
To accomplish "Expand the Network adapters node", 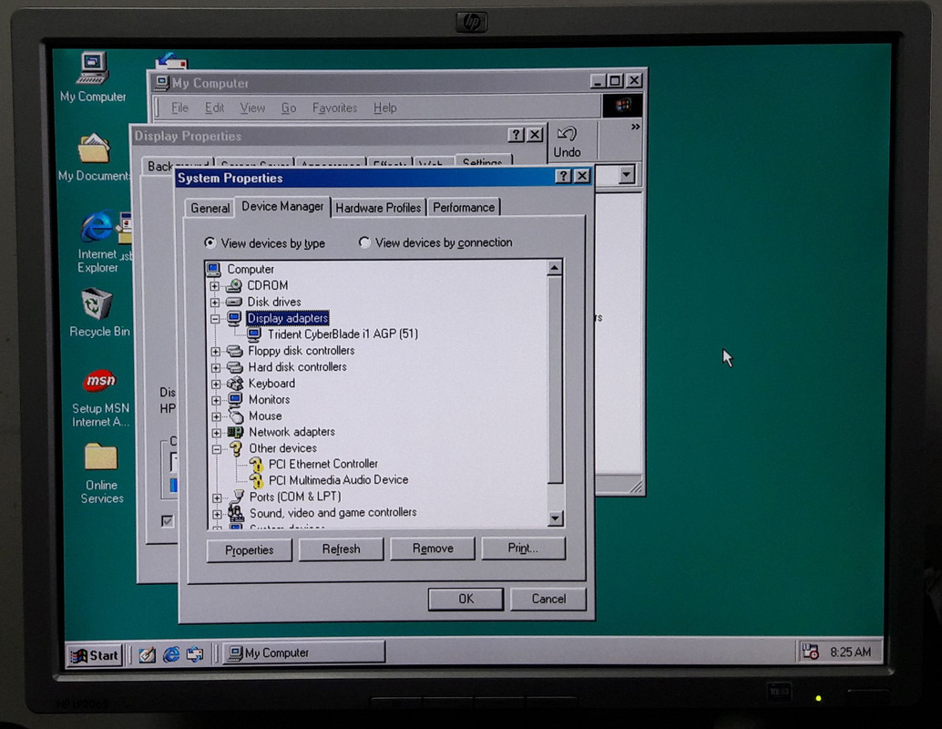I will [x=216, y=433].
